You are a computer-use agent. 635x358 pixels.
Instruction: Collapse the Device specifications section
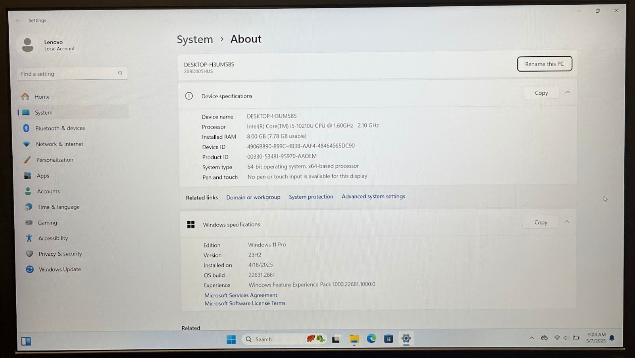(x=568, y=92)
